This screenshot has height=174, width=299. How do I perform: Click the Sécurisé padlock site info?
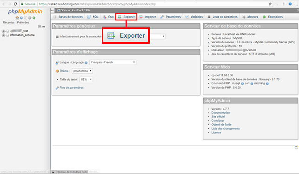28,4
